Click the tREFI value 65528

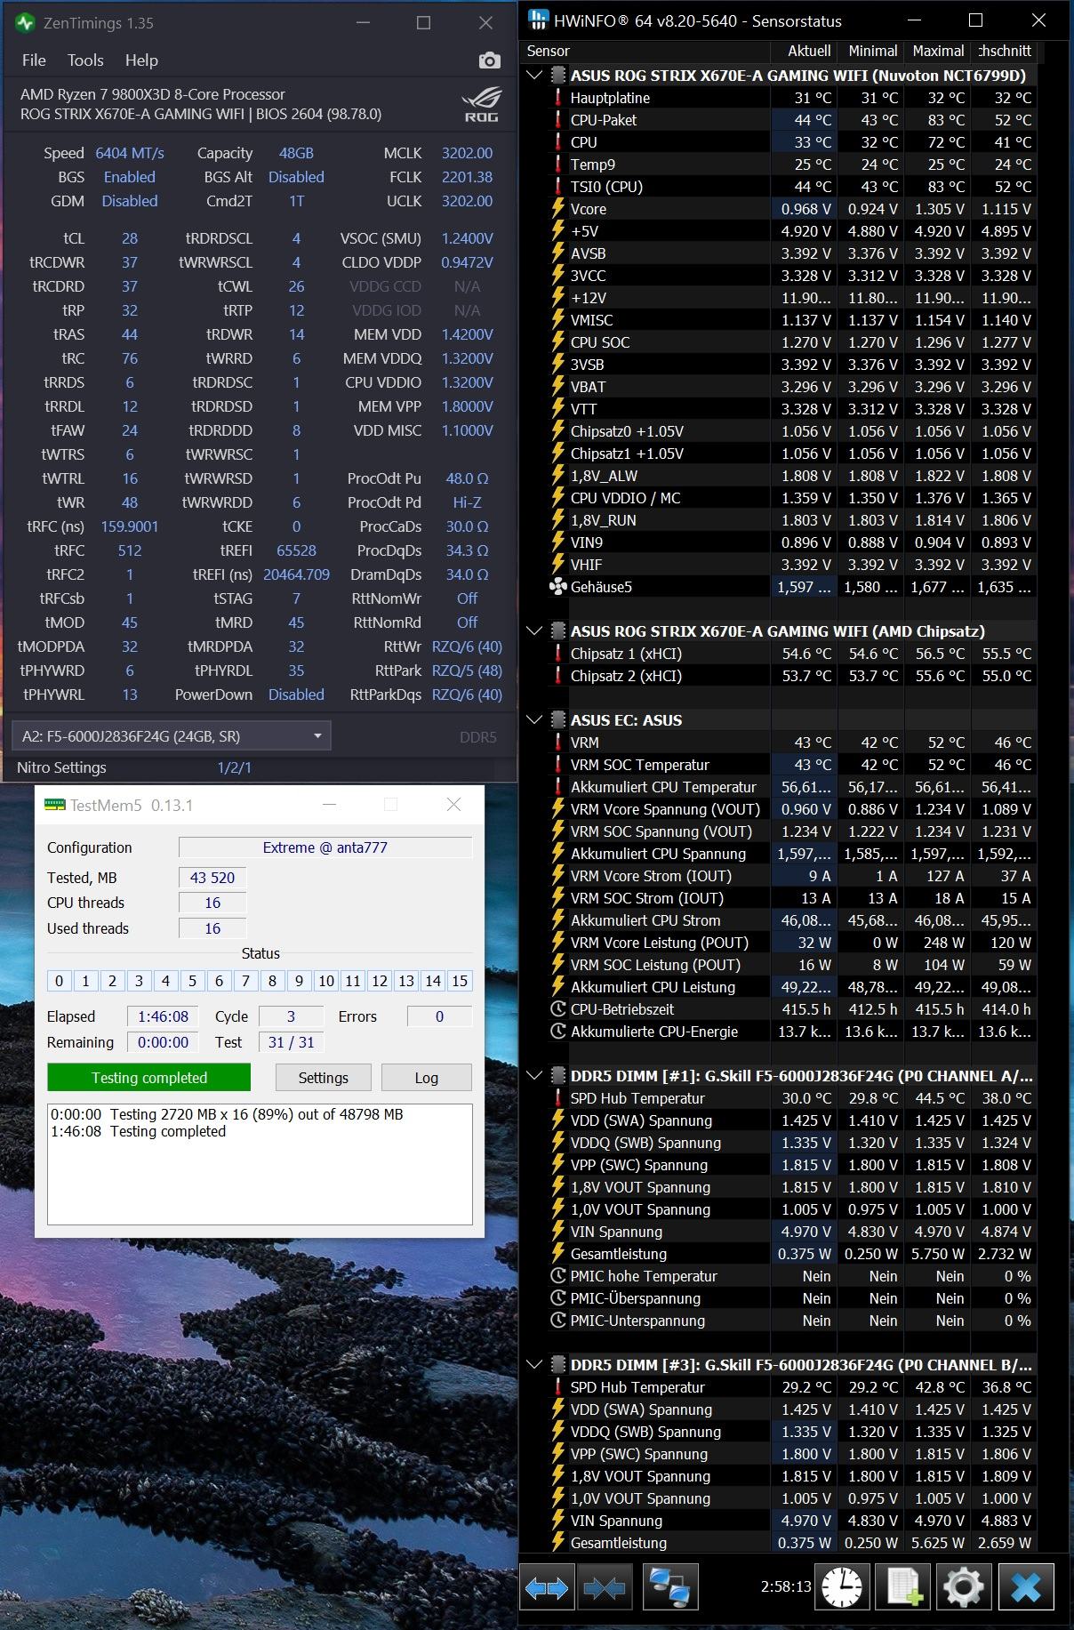point(296,550)
